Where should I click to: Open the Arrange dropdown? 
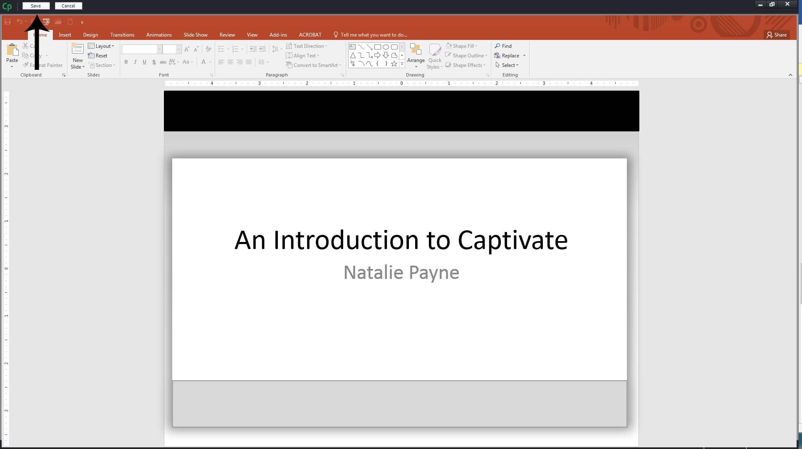tap(416, 56)
